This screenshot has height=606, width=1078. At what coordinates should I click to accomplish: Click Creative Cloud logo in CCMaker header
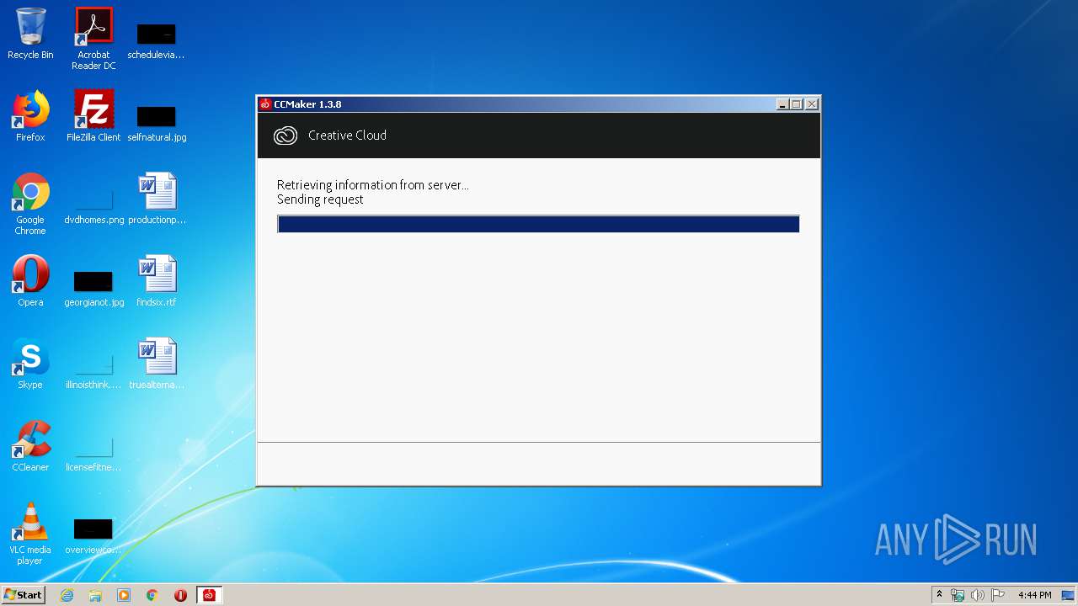(286, 136)
